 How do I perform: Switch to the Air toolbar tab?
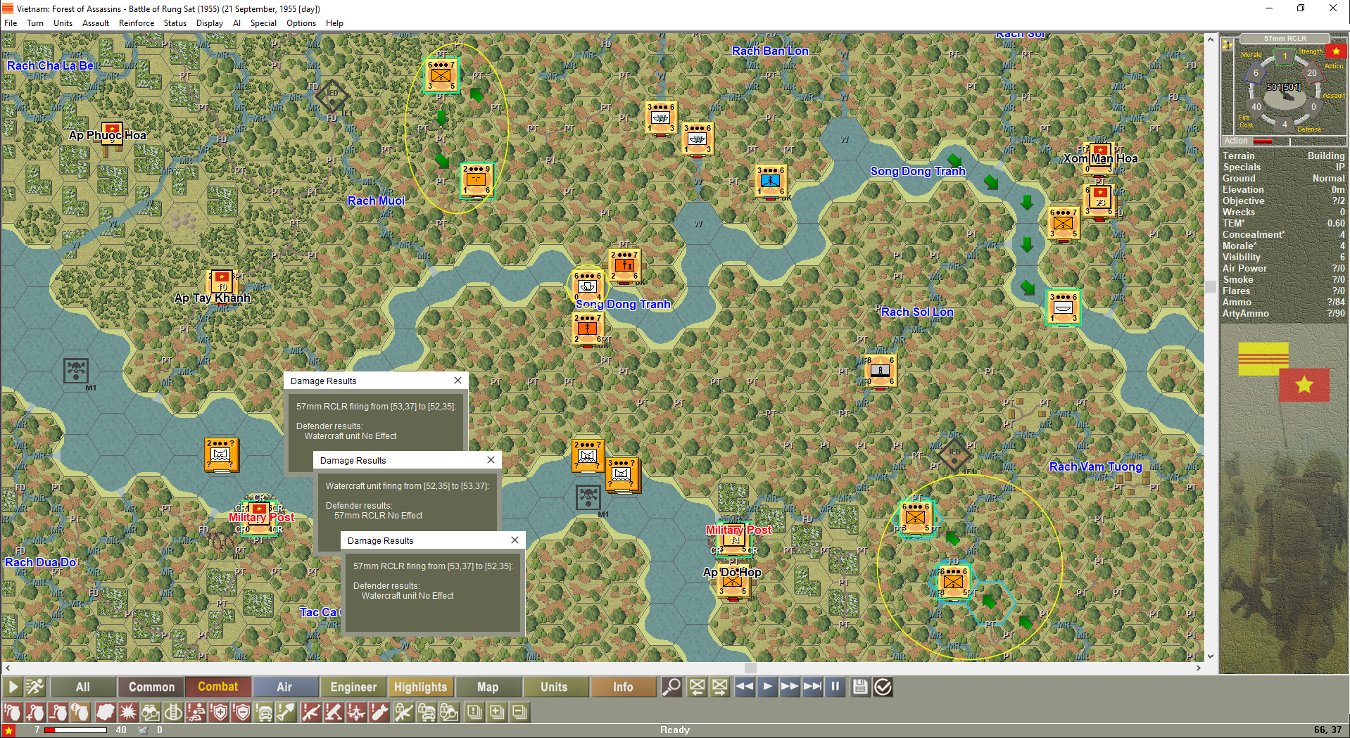tap(284, 687)
